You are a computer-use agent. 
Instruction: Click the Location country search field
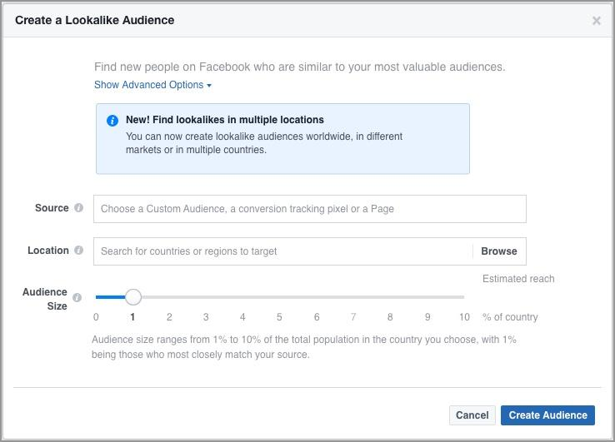282,251
